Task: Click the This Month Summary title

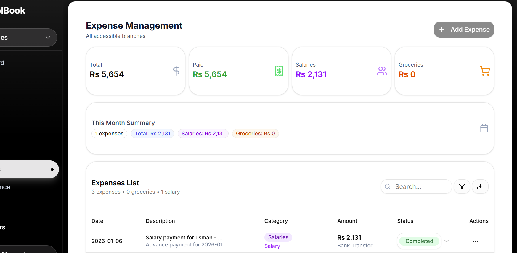Action: (123, 123)
